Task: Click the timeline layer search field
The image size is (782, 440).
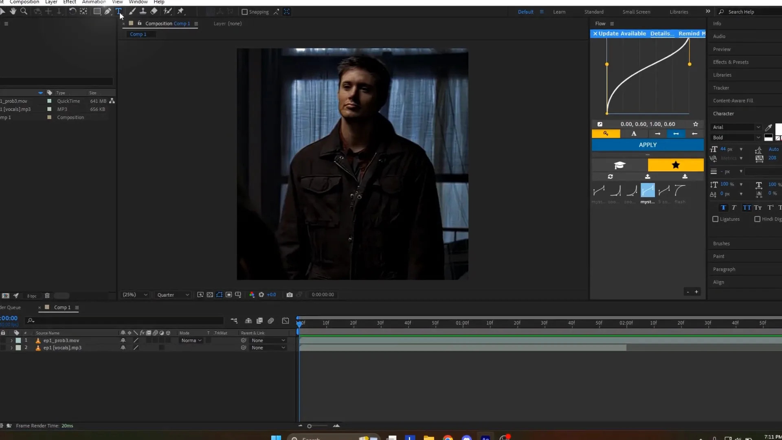Action: [x=124, y=321]
